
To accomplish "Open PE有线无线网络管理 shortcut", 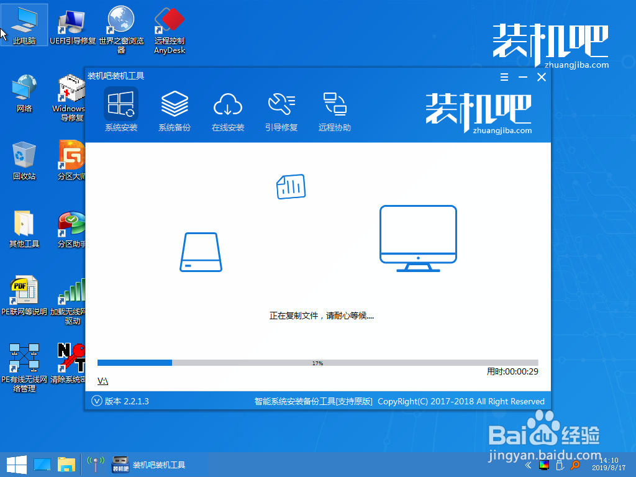I will [x=24, y=368].
